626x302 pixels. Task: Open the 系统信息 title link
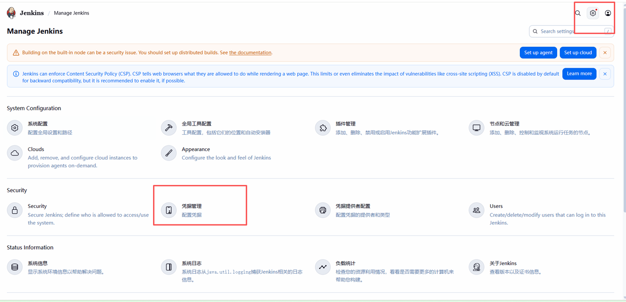(38, 263)
